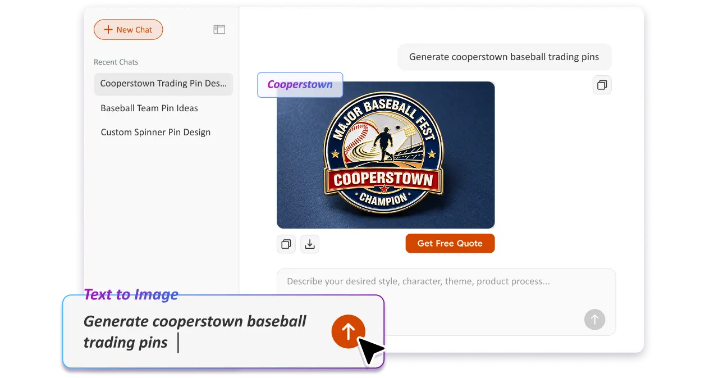Click the gray send arrow button
Viewport: 705px width, 378px height.
595,320
